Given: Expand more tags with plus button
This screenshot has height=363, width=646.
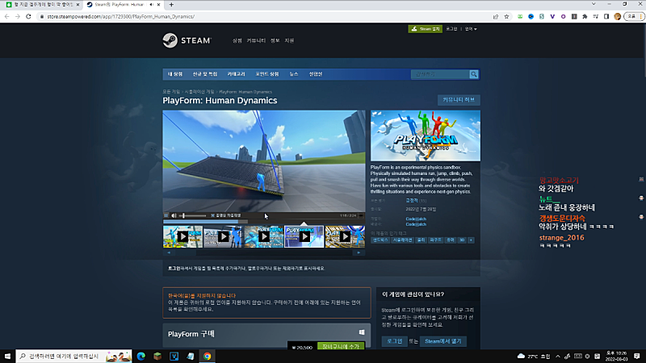Looking at the screenshot, I should (x=471, y=240).
